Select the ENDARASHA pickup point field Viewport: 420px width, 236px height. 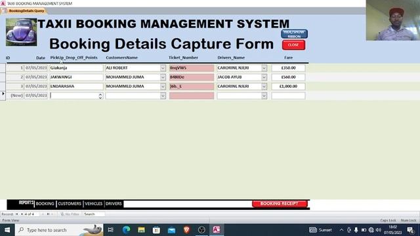click(x=76, y=87)
